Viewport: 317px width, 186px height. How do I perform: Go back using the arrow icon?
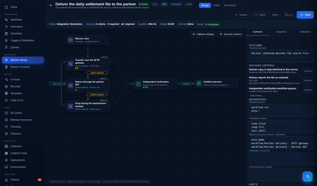51,6
